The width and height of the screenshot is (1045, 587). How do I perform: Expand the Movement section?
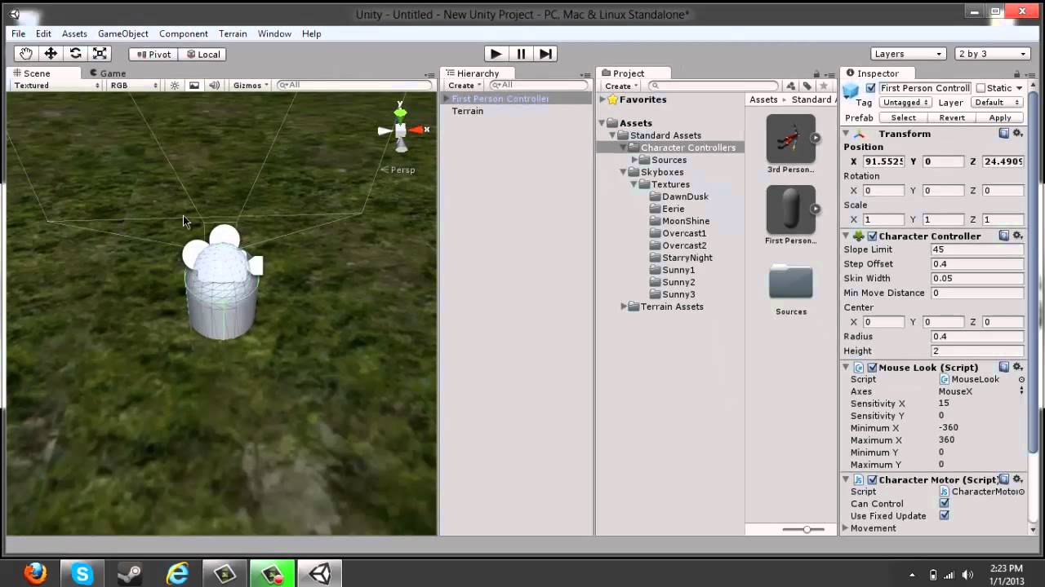847,528
